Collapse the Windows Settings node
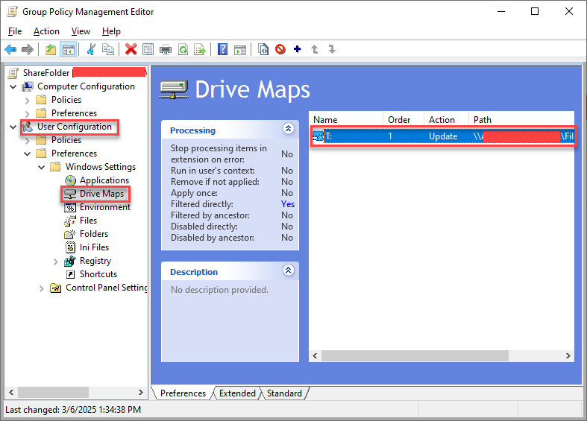 point(42,167)
